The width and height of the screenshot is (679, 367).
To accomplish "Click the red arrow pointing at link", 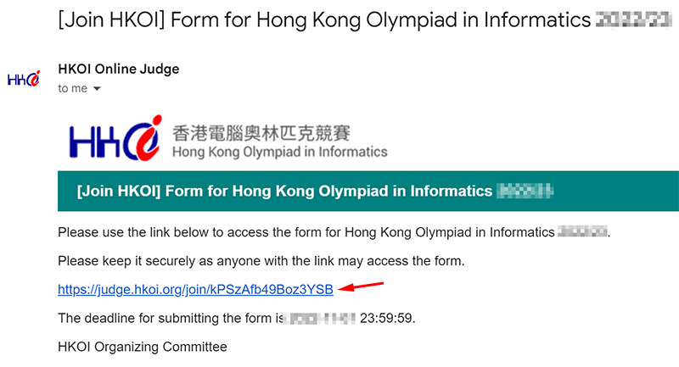I will click(x=361, y=286).
